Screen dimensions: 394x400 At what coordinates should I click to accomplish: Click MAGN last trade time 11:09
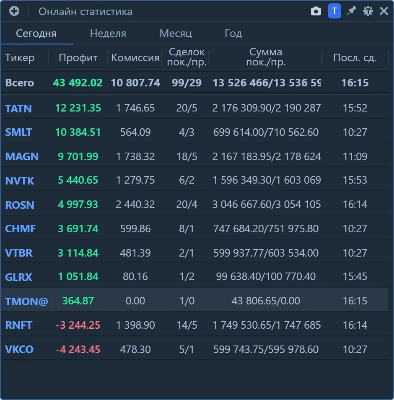pyautogui.click(x=355, y=156)
